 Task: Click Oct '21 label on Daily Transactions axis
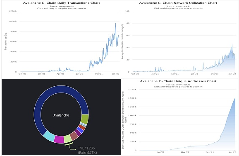tap(98, 74)
